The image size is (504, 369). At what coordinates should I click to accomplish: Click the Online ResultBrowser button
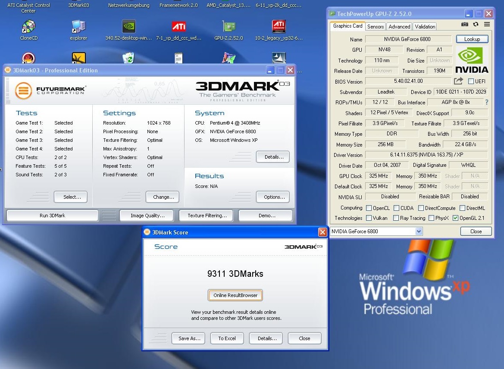click(x=235, y=295)
